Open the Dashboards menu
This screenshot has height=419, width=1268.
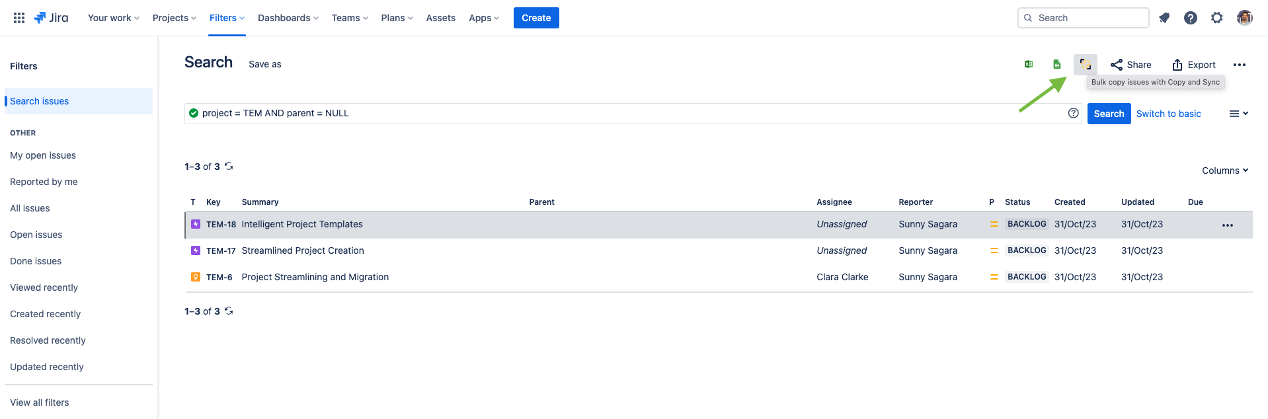click(x=288, y=18)
